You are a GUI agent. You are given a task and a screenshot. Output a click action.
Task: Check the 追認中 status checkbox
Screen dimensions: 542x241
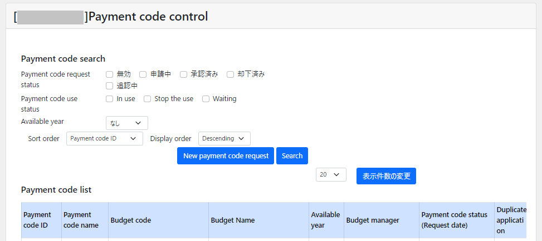[110, 86]
